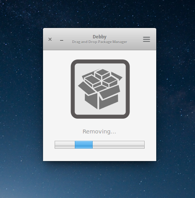Click the topmost small cube in the box
This screenshot has width=195, height=198.
point(102,74)
